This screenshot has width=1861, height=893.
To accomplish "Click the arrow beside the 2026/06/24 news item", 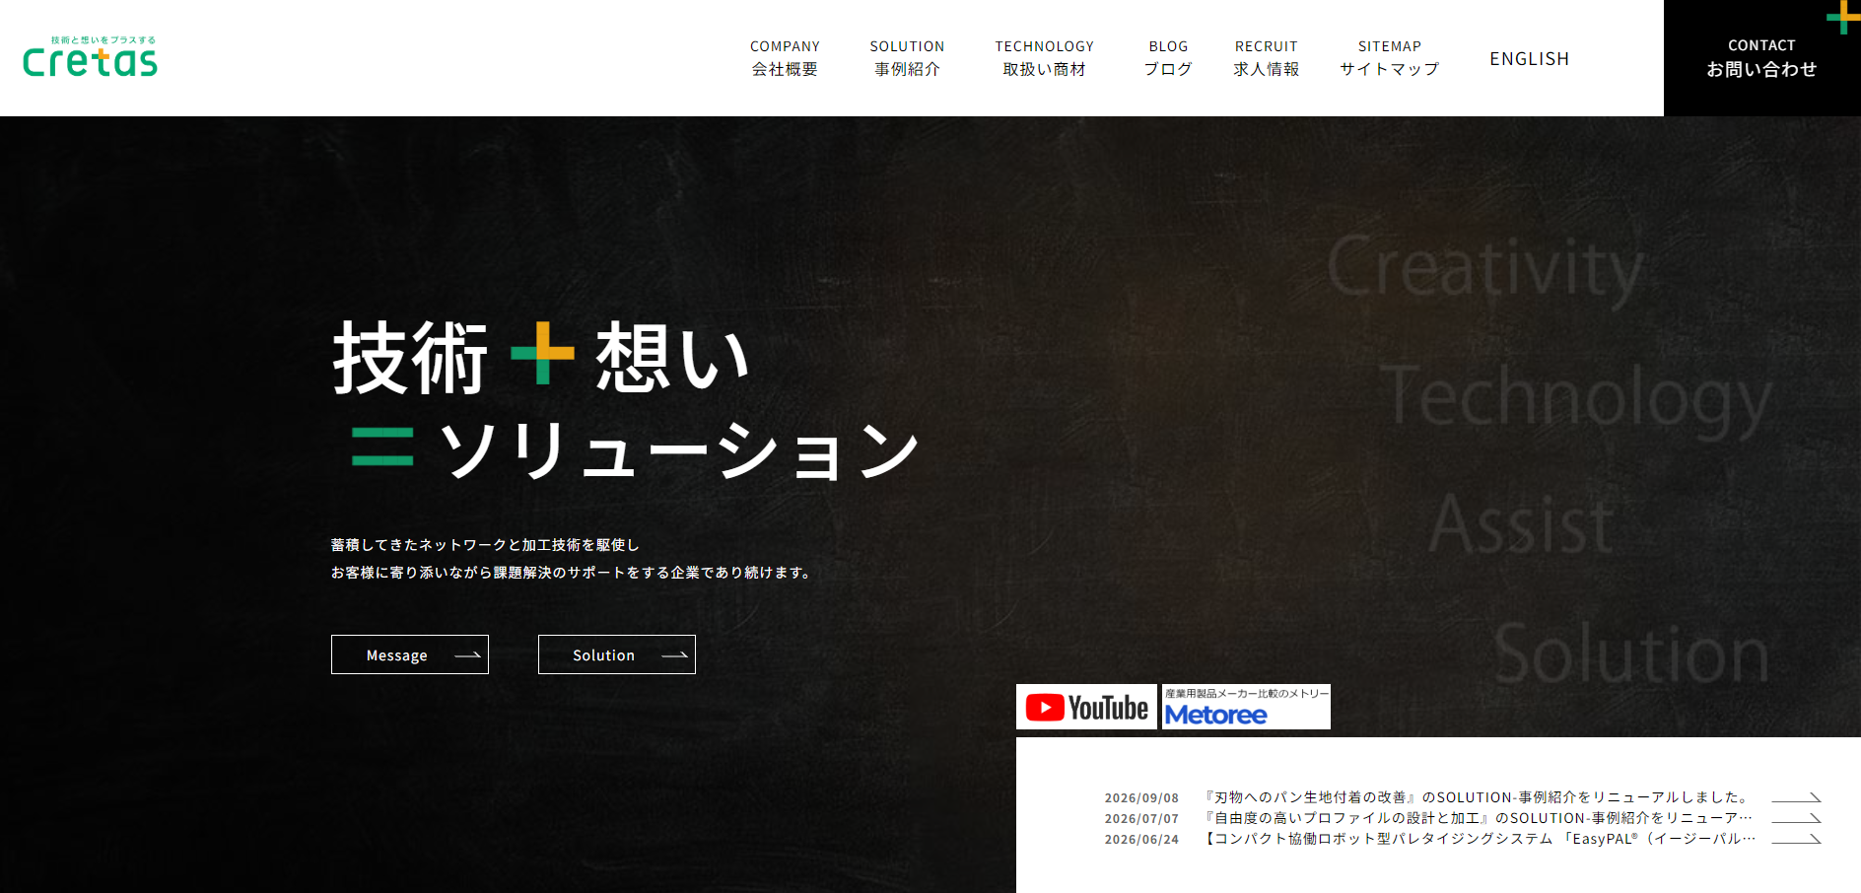I will 1796,839.
